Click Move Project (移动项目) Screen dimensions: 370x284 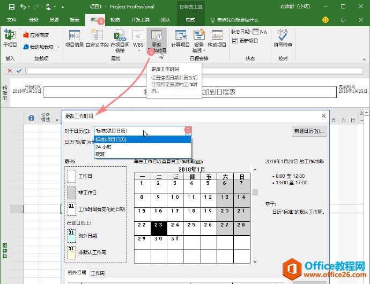(217, 39)
